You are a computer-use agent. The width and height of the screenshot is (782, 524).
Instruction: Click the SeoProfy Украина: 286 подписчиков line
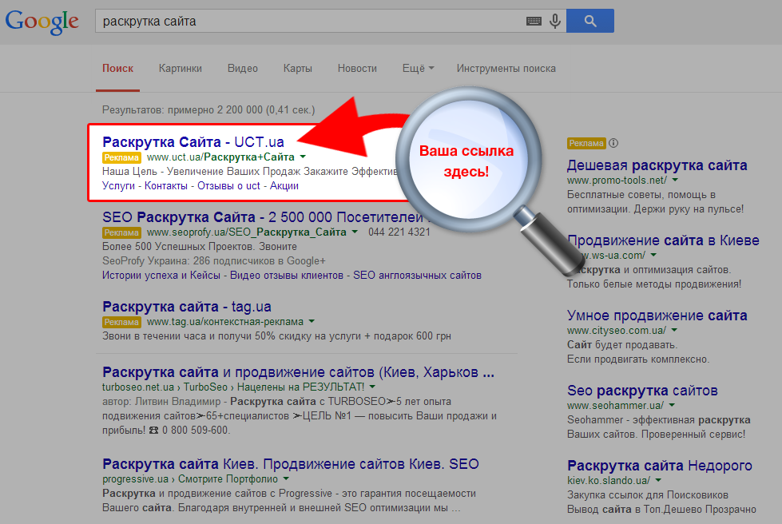(x=214, y=260)
